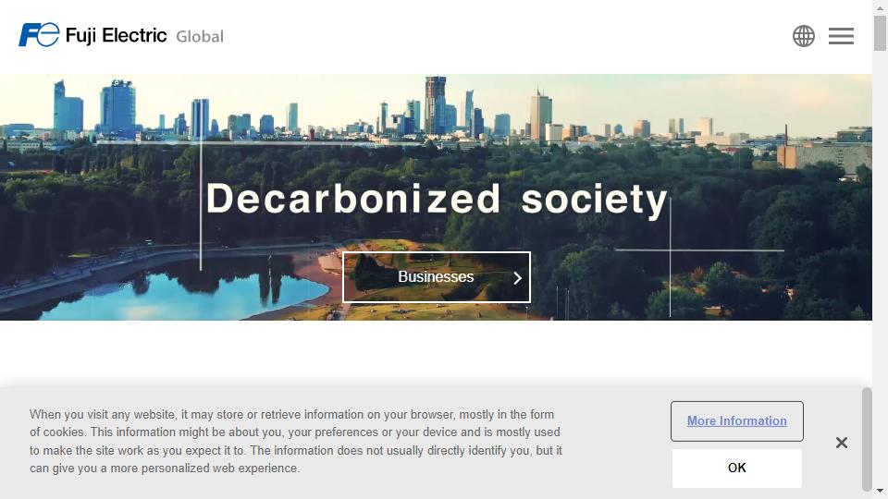The image size is (888, 499).
Task: Click the page scrollbar up arrow
Action: [880, 7]
